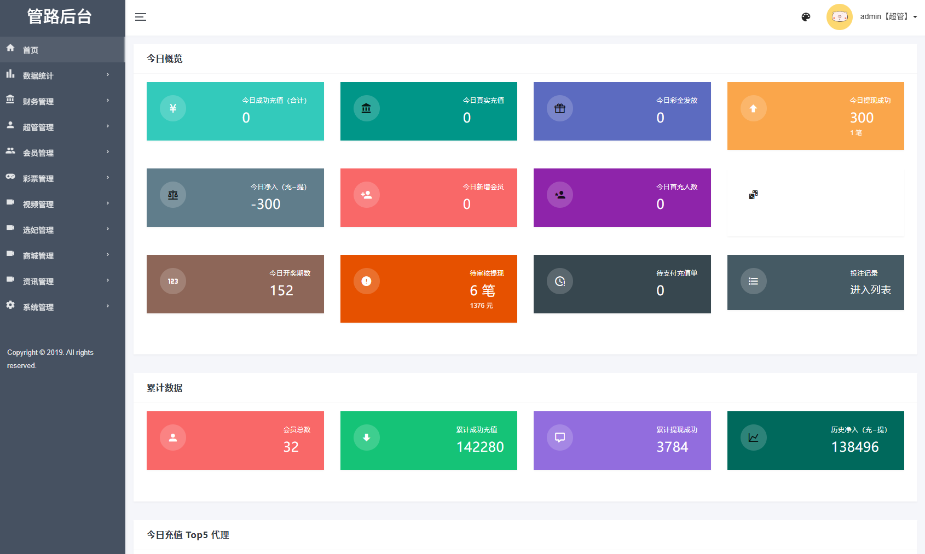Click the yen icon on 今日成功充值 card

click(x=173, y=108)
